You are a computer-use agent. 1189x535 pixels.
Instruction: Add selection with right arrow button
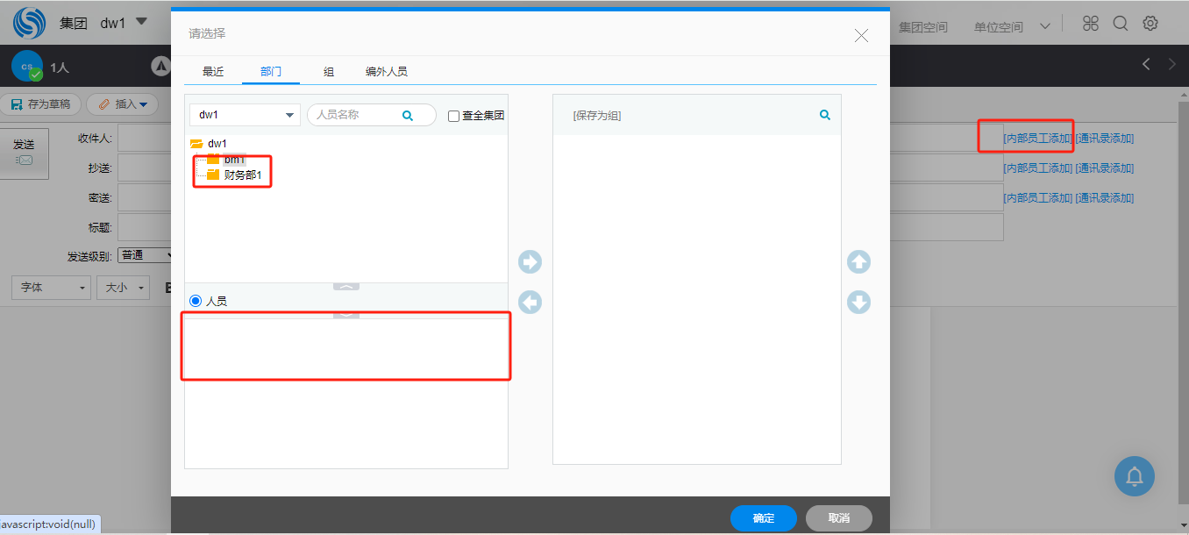(530, 262)
